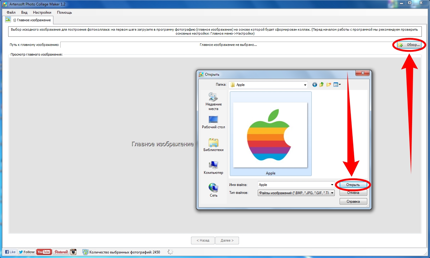The height and width of the screenshot is (258, 430).
Task: Click the Отмена button
Action: coord(353,193)
